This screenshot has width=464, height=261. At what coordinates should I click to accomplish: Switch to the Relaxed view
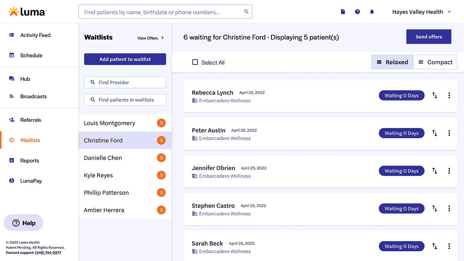click(392, 62)
